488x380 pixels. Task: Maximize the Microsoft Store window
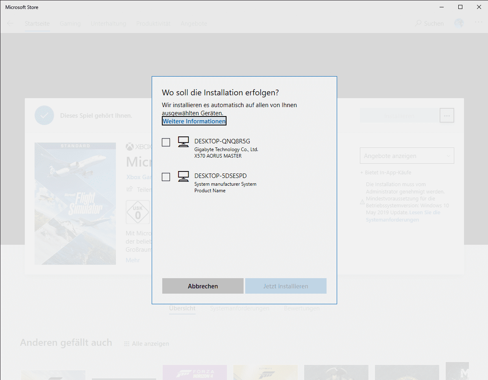click(x=460, y=7)
